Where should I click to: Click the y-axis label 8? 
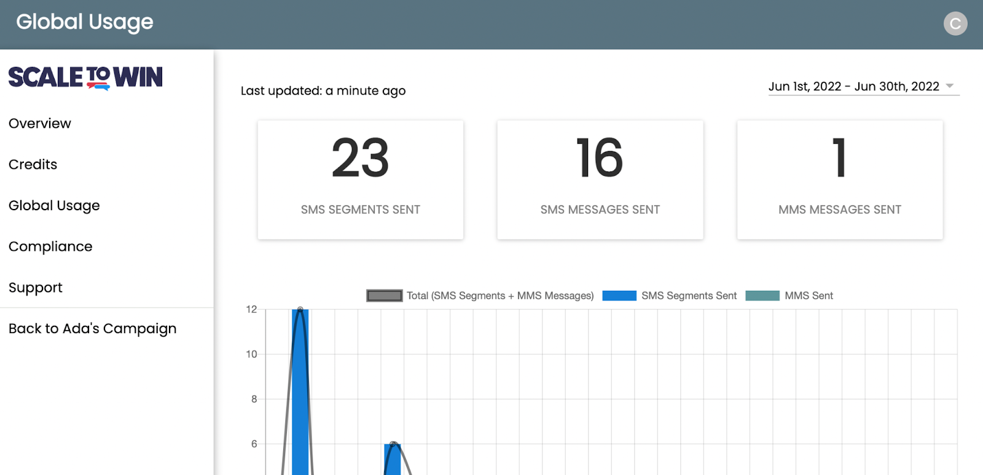pyautogui.click(x=254, y=399)
